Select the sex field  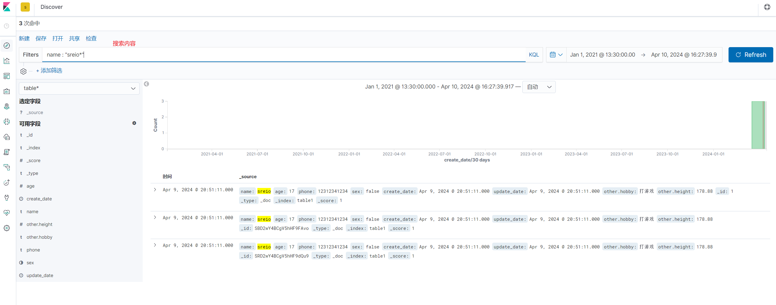(x=30, y=263)
